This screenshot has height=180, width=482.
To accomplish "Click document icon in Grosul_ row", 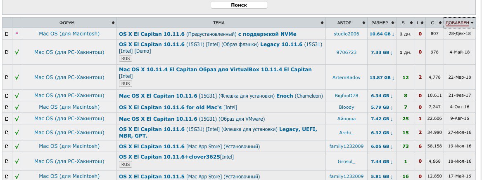I will [7, 161].
